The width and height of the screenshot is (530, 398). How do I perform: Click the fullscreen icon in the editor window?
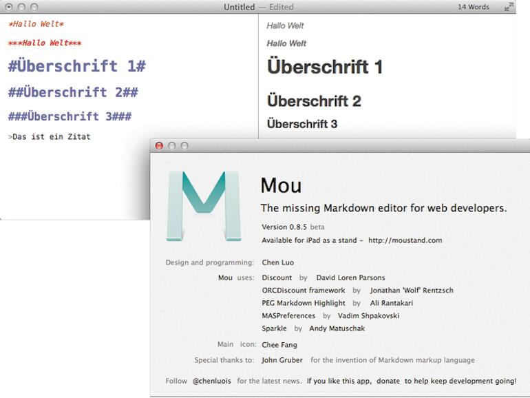point(509,7)
